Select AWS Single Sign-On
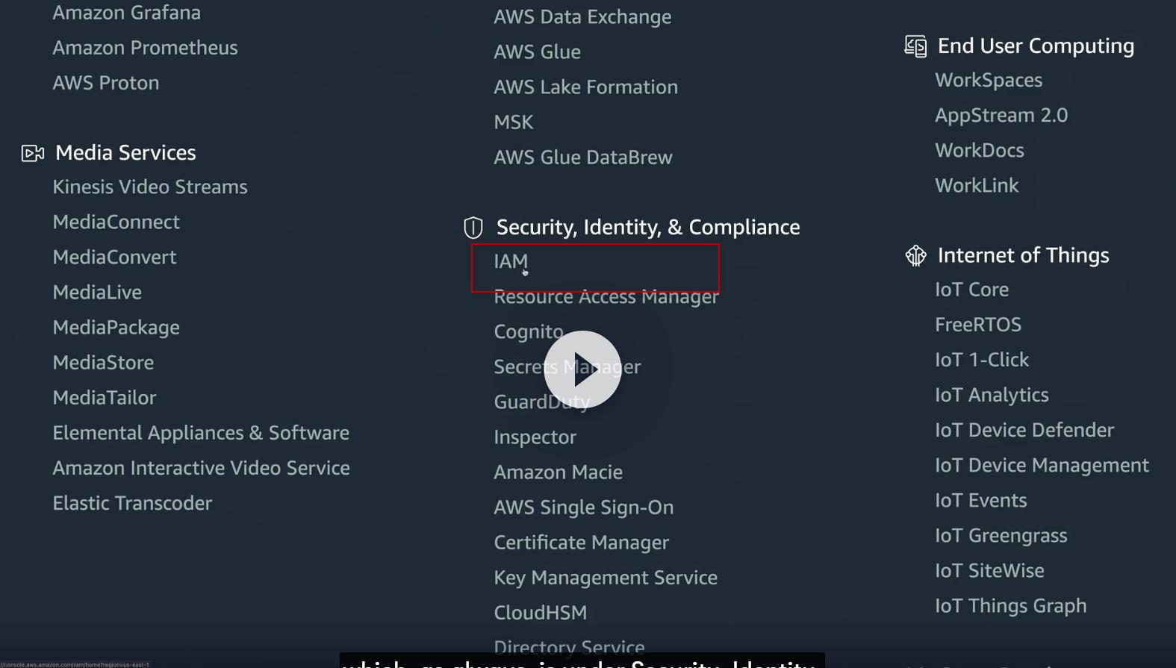This screenshot has height=668, width=1176. point(583,508)
